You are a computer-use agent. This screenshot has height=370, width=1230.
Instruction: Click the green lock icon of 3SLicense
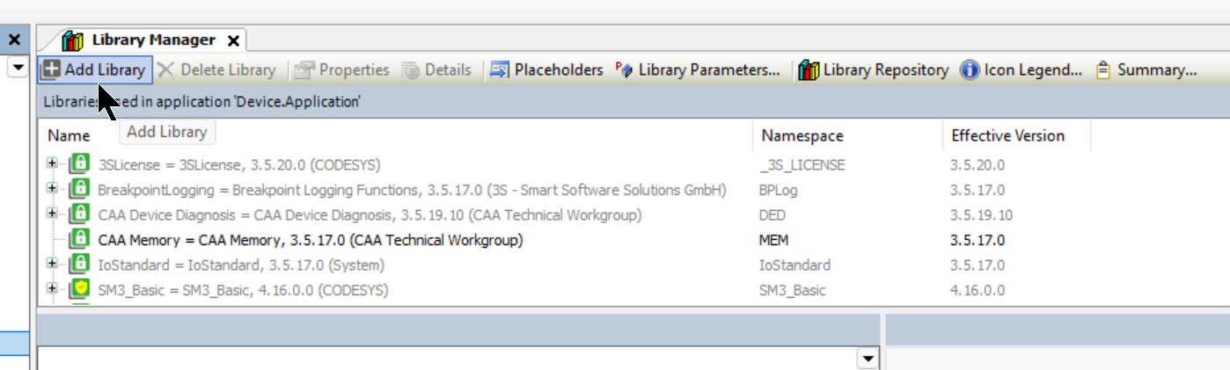coord(80,163)
